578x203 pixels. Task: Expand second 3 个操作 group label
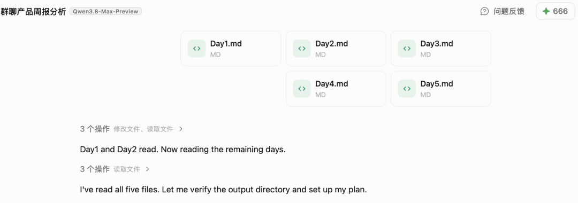[x=95, y=169]
